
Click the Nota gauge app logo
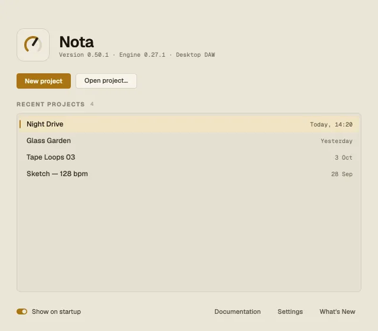click(x=33, y=45)
